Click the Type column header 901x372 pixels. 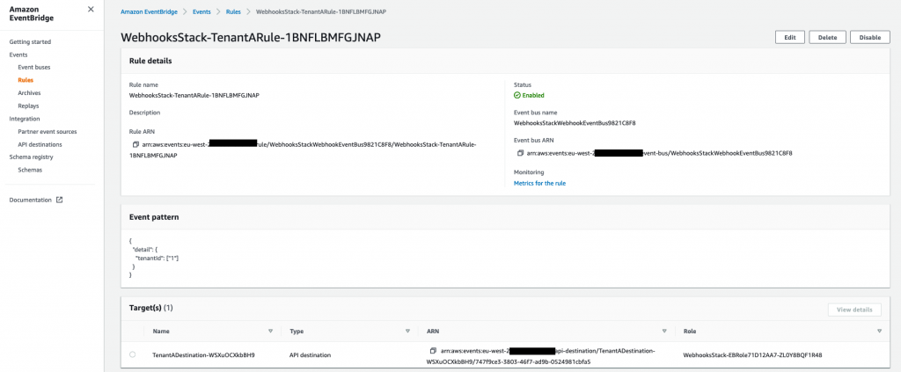coord(297,332)
